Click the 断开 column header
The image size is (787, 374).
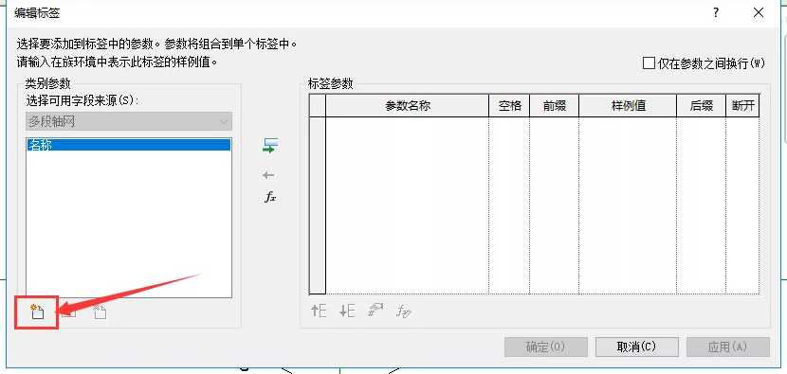point(742,106)
